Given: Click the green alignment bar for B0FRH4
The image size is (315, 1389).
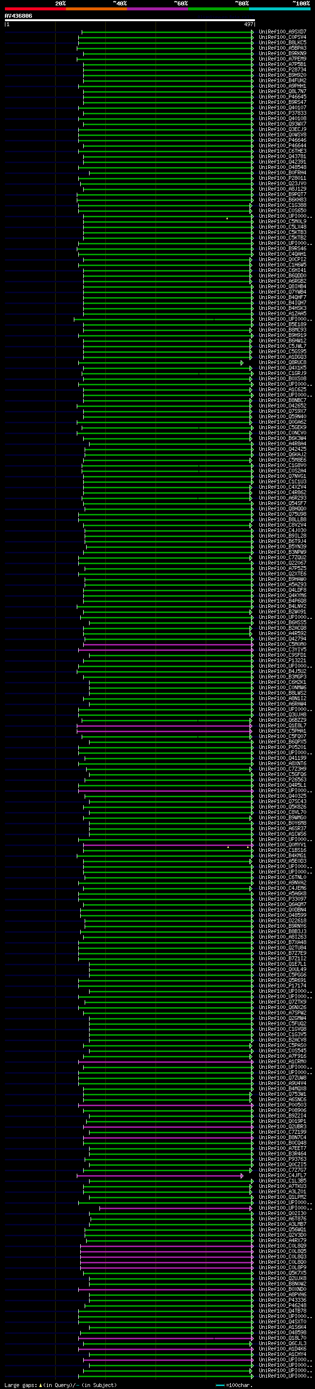Looking at the screenshot, I should tap(170, 173).
